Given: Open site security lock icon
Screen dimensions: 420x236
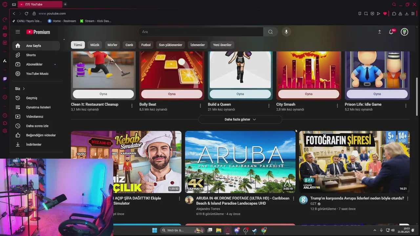Looking at the screenshot, I should coord(34,13).
